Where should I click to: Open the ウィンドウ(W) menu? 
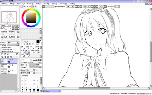coord(63,4)
